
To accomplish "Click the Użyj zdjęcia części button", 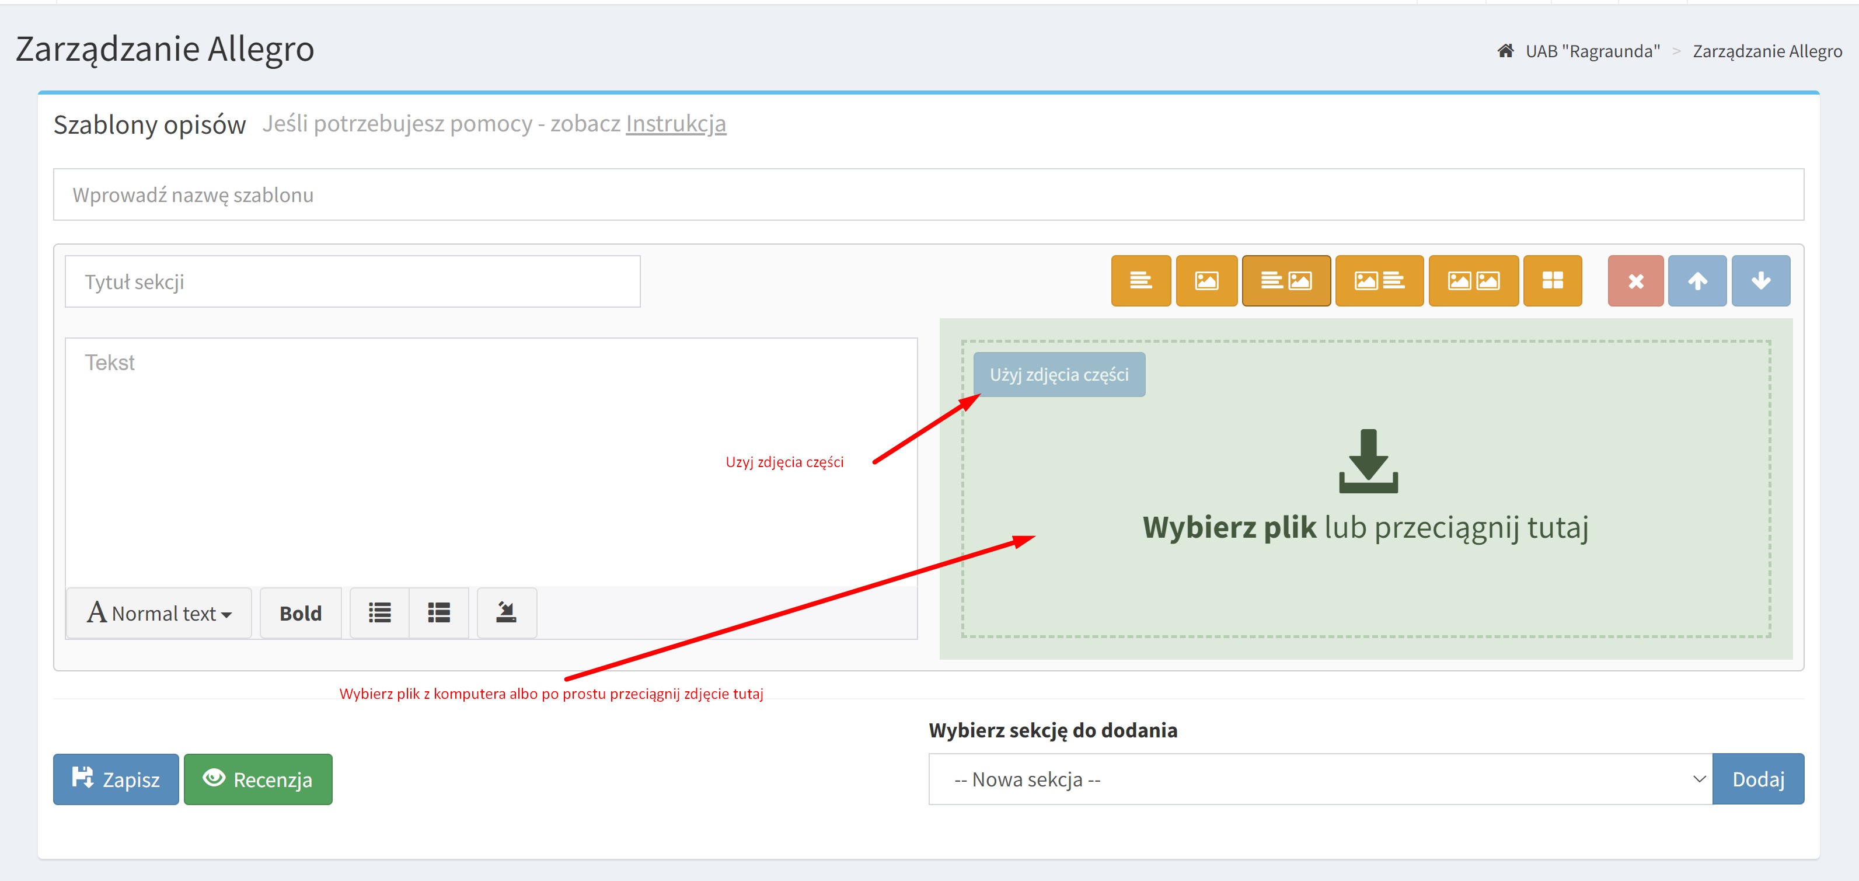I will pyautogui.click(x=1058, y=375).
